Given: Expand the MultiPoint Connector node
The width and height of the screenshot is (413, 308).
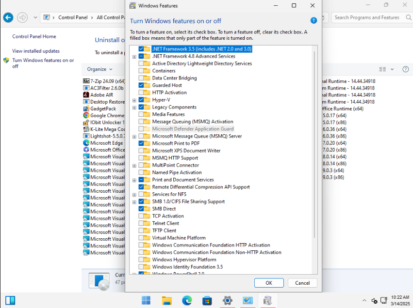Looking at the screenshot, I should click(134, 166).
